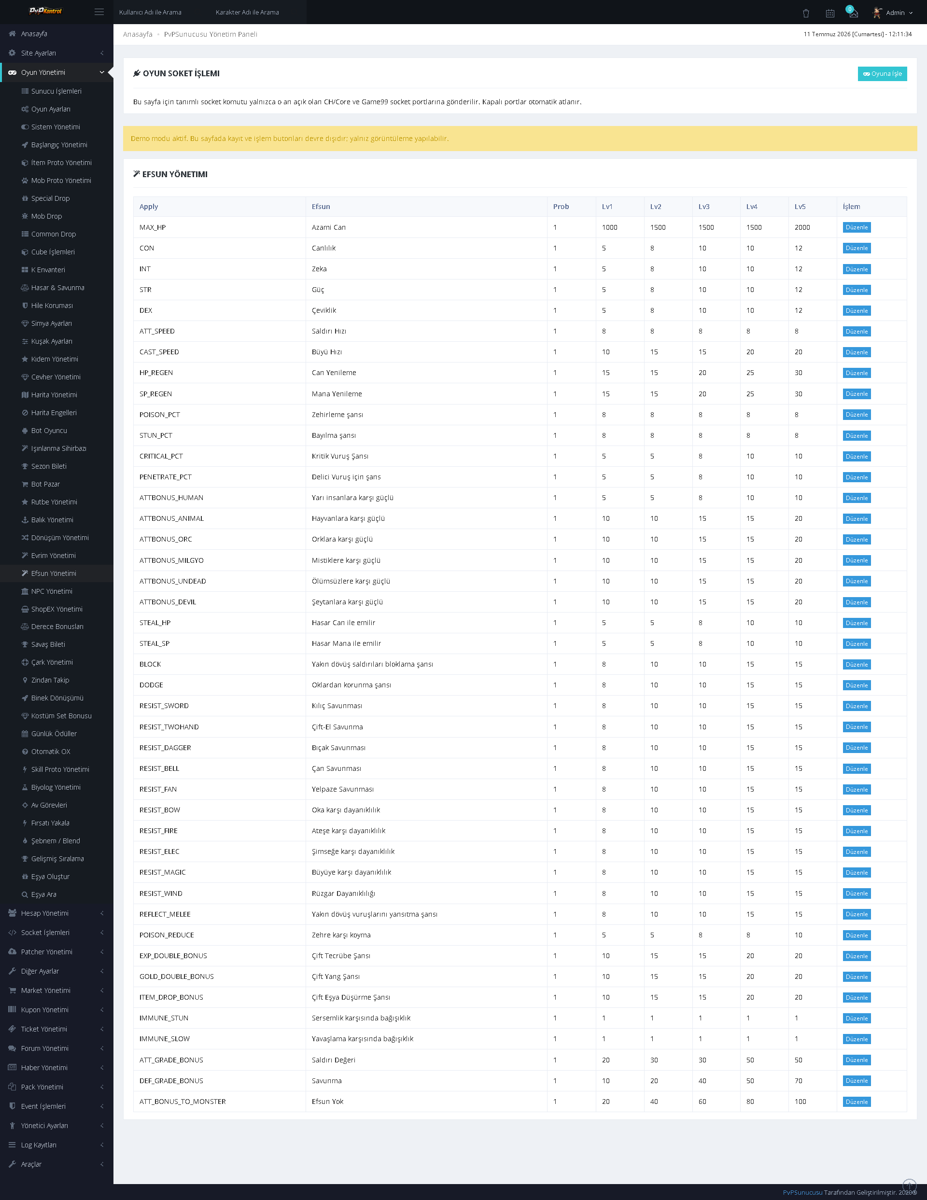This screenshot has width=927, height=1200.
Task: Click the Balık Yönetimi anchor icon
Action: point(25,520)
